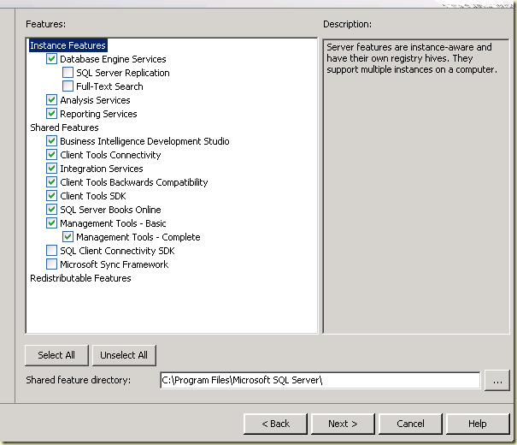The image size is (517, 445).
Task: Check the SQL Client Connectivity SDK checkbox
Action: click(51, 251)
